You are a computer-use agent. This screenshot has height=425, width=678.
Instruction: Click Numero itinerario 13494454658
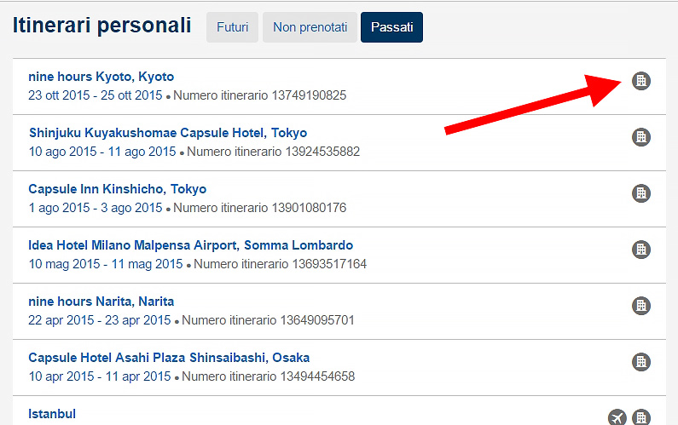(268, 376)
